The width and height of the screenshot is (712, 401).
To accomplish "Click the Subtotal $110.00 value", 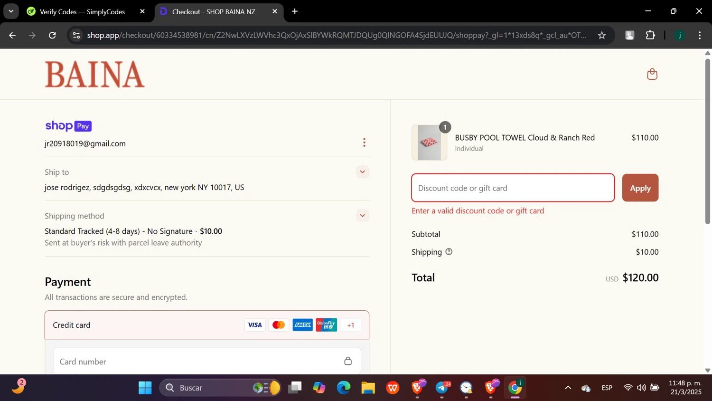I will pyautogui.click(x=645, y=234).
